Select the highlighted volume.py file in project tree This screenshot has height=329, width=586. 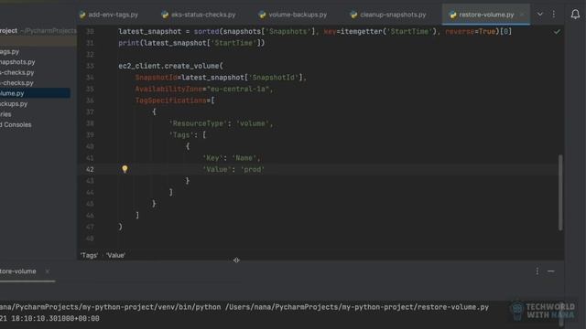[35, 93]
